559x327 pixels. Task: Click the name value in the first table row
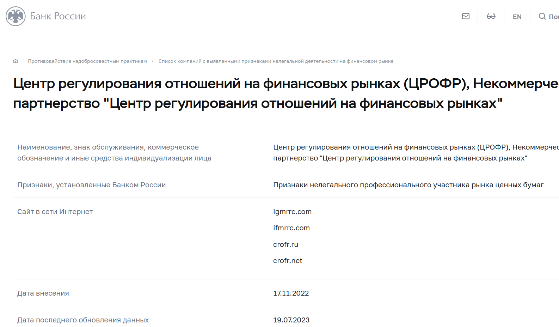(x=416, y=152)
